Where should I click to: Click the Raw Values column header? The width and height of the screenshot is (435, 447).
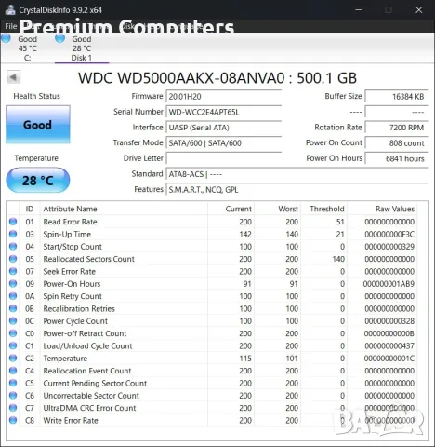(382, 209)
